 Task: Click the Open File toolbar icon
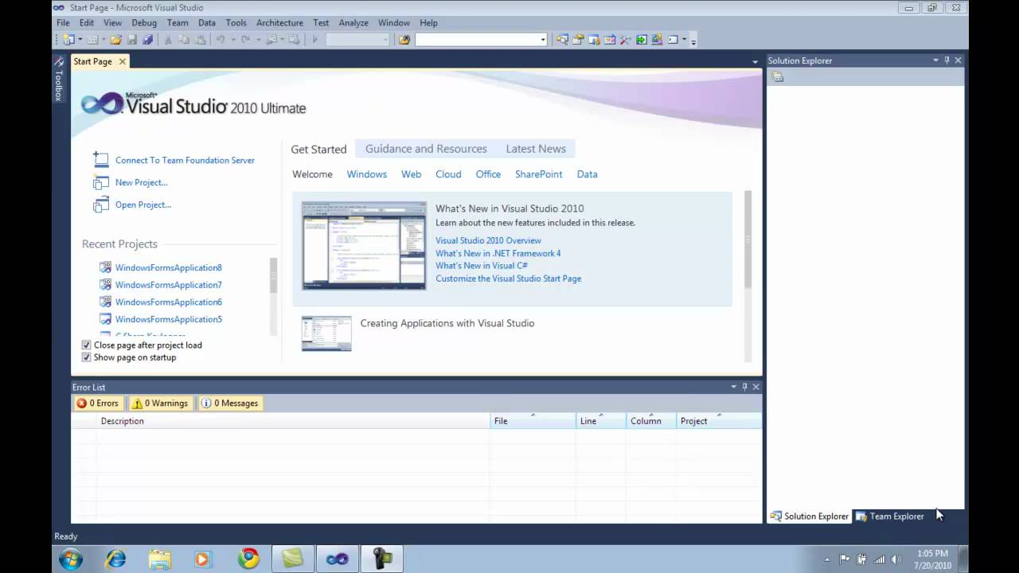[115, 40]
